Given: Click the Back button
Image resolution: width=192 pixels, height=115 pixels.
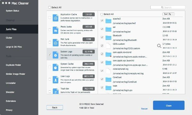Looking at the screenshot, I should (x=55, y=108).
